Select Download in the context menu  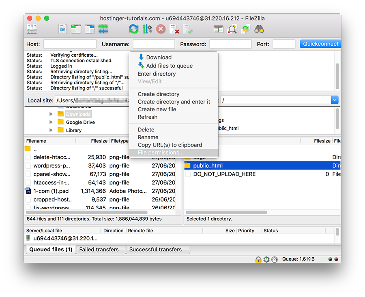(x=159, y=57)
